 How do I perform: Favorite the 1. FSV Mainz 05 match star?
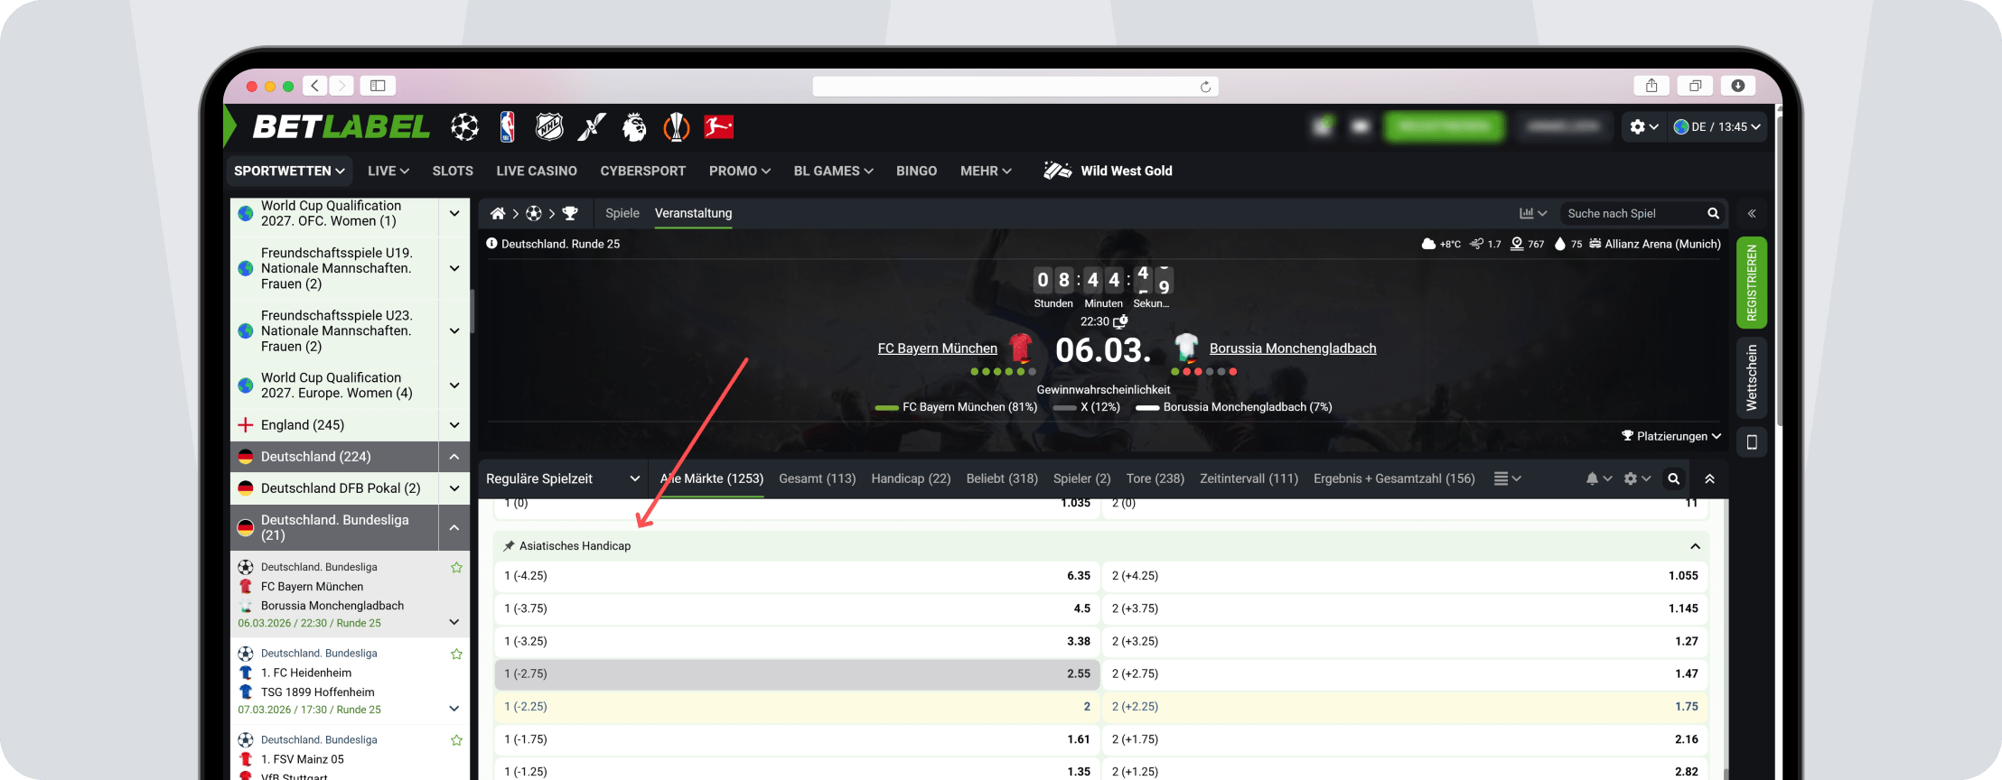click(x=456, y=740)
